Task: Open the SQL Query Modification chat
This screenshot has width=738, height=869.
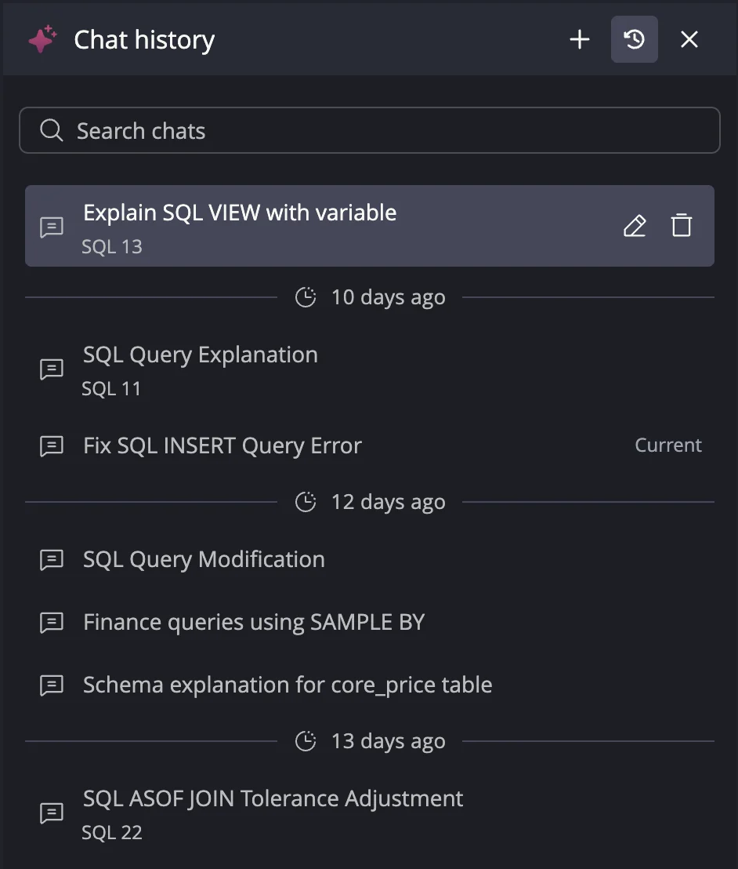Action: [x=204, y=558]
